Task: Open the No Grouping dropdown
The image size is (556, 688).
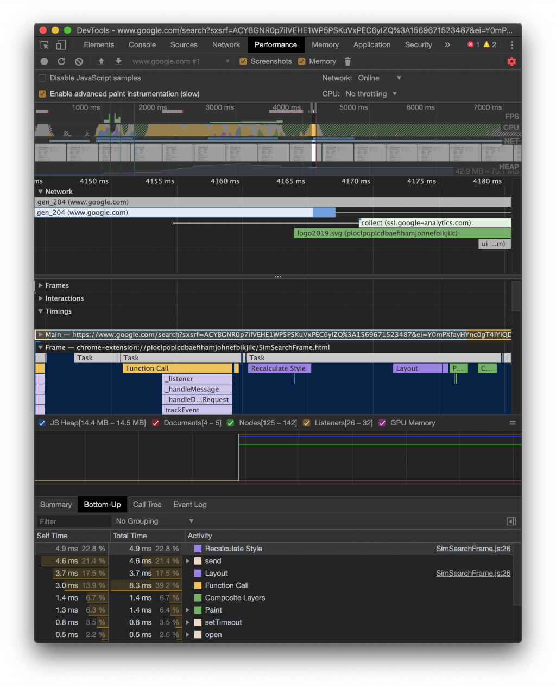Action: [154, 521]
